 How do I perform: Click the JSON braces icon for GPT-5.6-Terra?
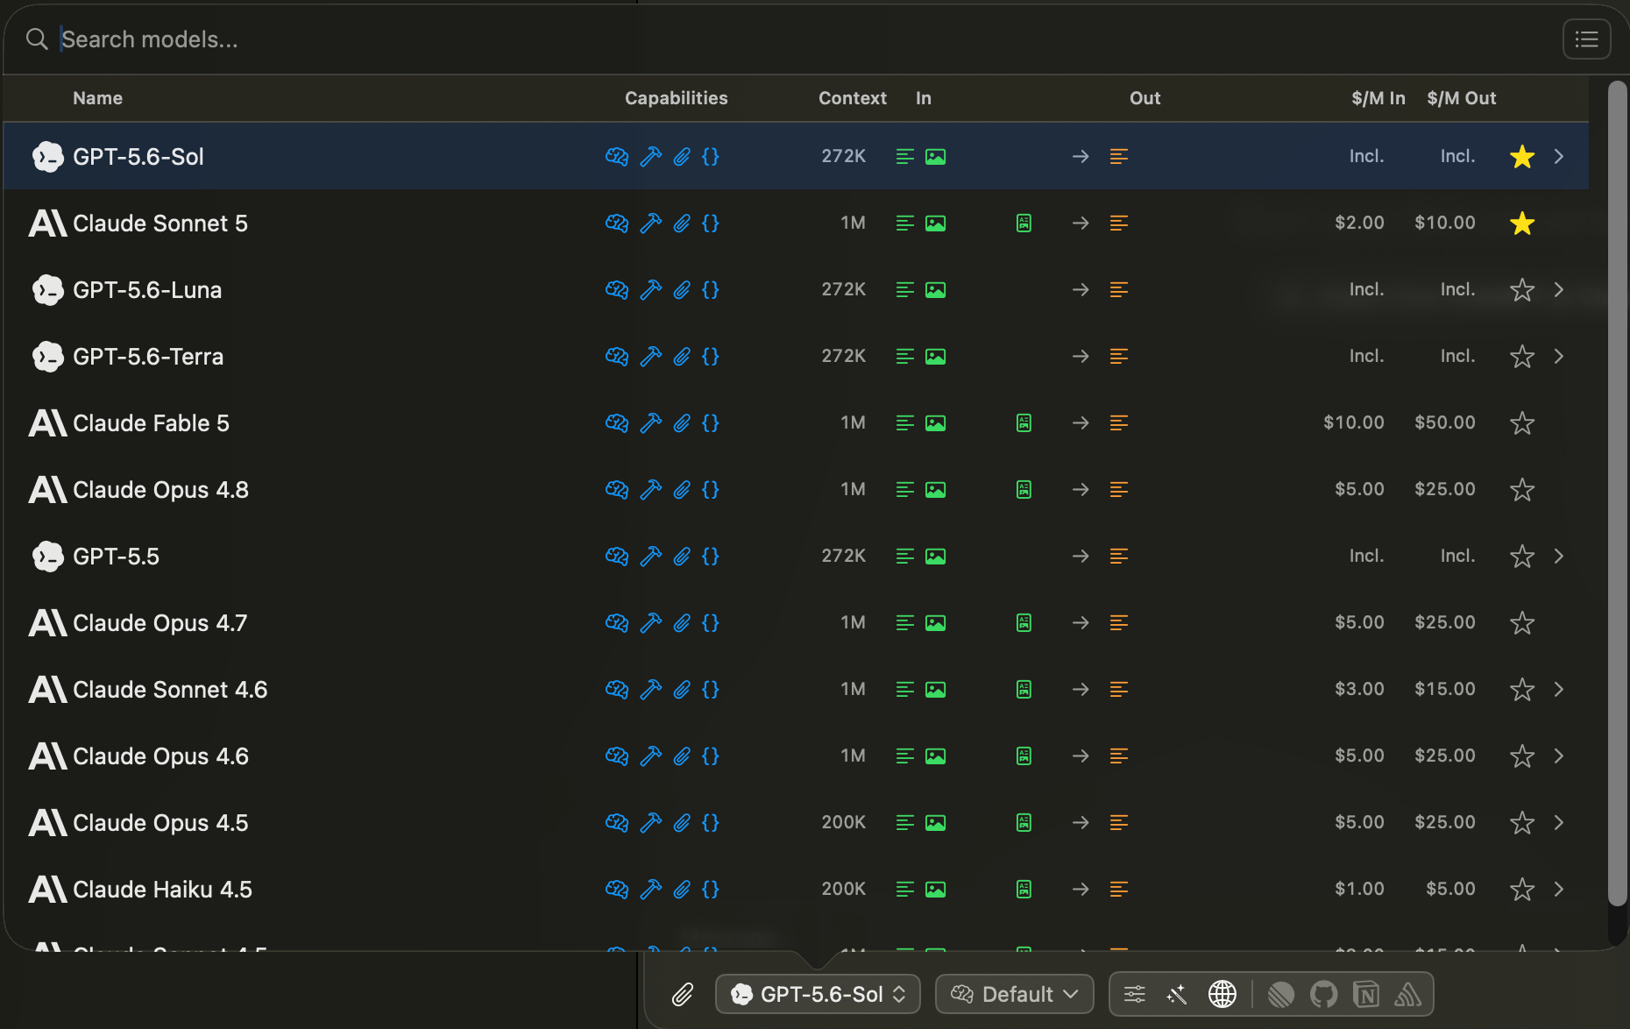pyautogui.click(x=711, y=356)
